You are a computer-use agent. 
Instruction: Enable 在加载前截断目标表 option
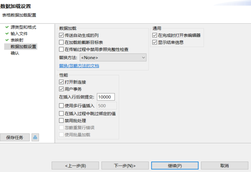tap(61, 42)
